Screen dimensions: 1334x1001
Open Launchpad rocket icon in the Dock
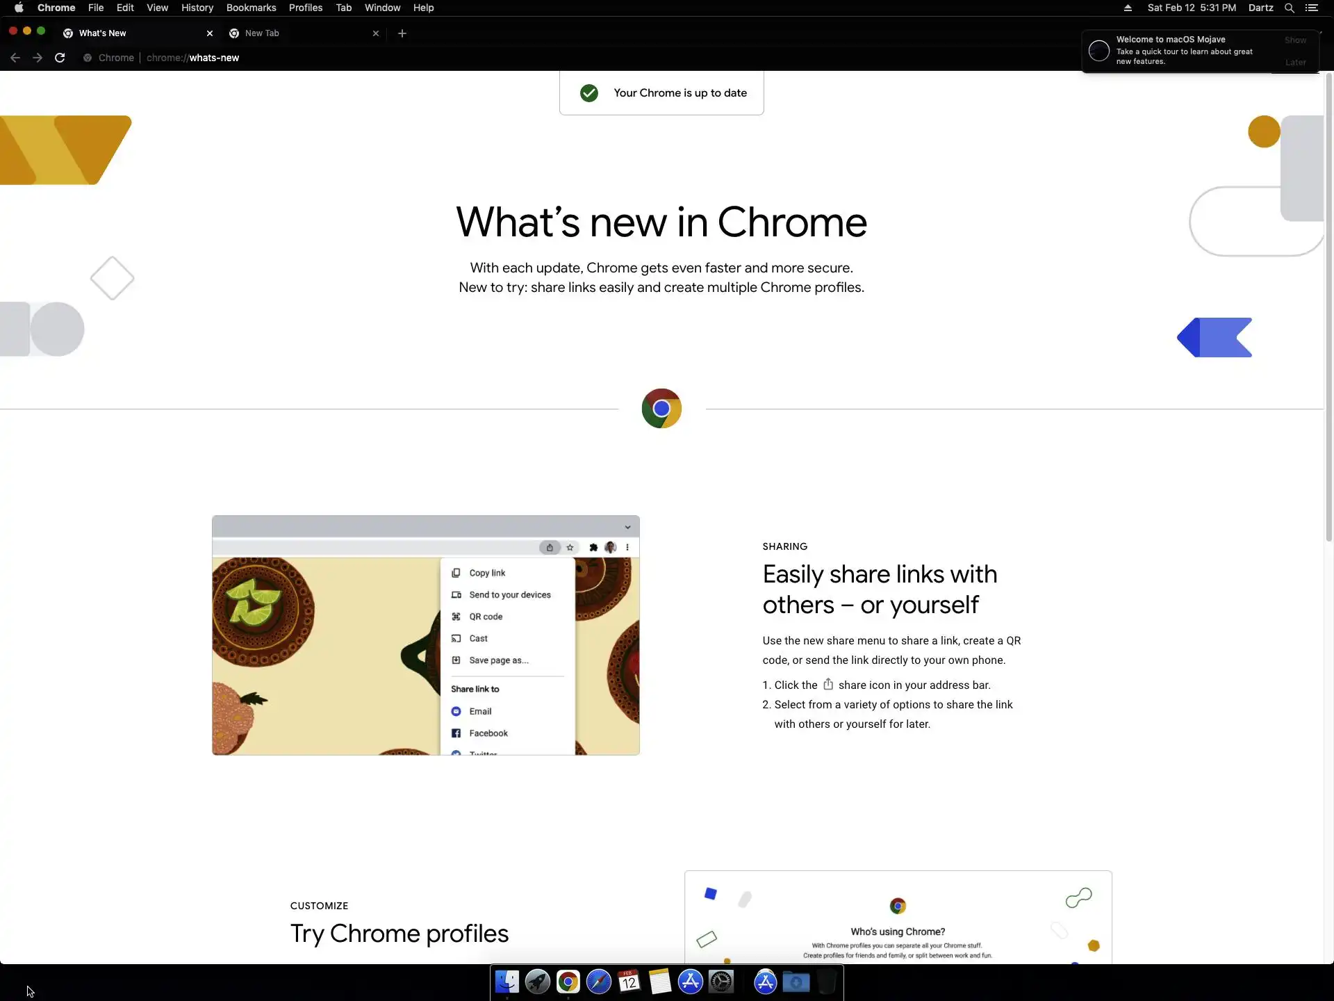coord(537,982)
